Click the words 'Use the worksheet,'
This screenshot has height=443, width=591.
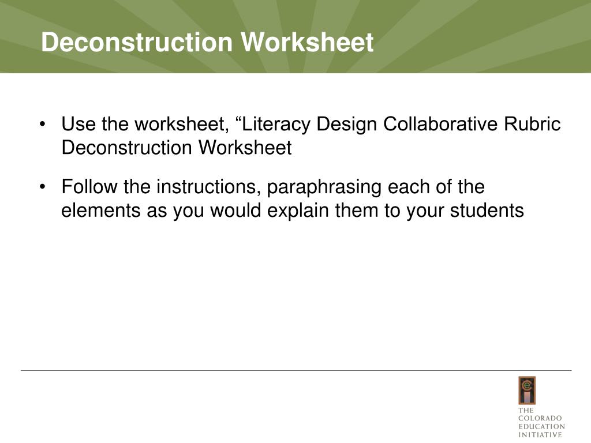tap(145, 125)
